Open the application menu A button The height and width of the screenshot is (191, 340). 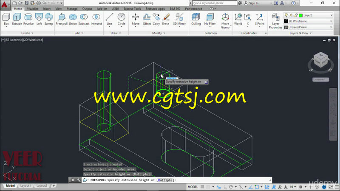[x=5, y=4]
